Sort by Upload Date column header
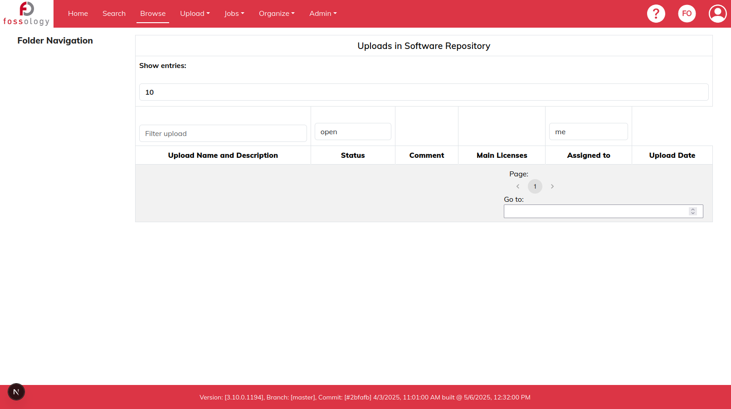Viewport: 731px width, 409px height. pos(672,155)
